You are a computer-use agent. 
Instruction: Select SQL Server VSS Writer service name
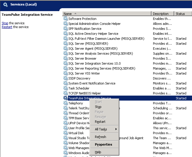(x=84, y=73)
